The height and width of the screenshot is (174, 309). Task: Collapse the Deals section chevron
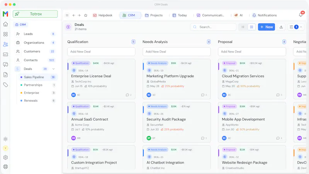(53, 69)
